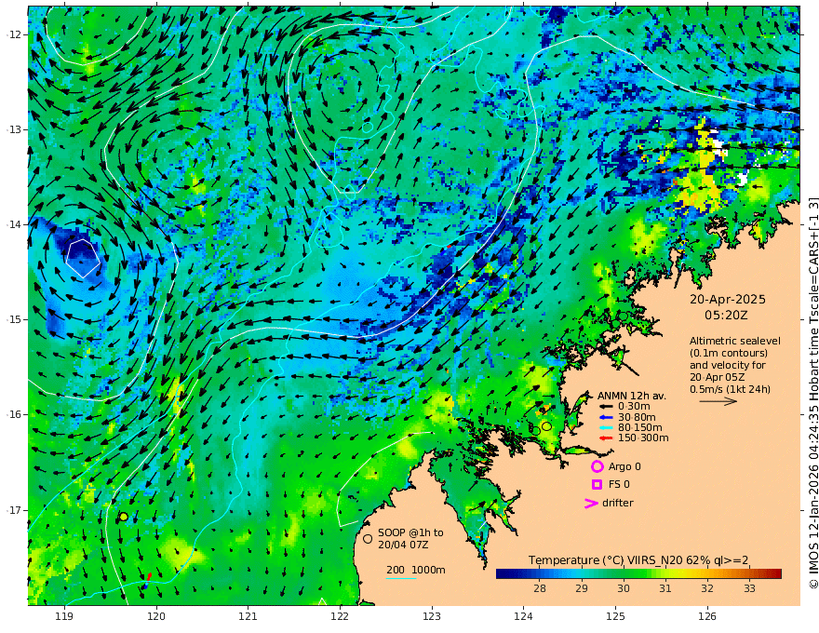Click the '150-300m' depth label
Image resolution: width=819 pixels, height=633 pixels.
pyautogui.click(x=643, y=438)
